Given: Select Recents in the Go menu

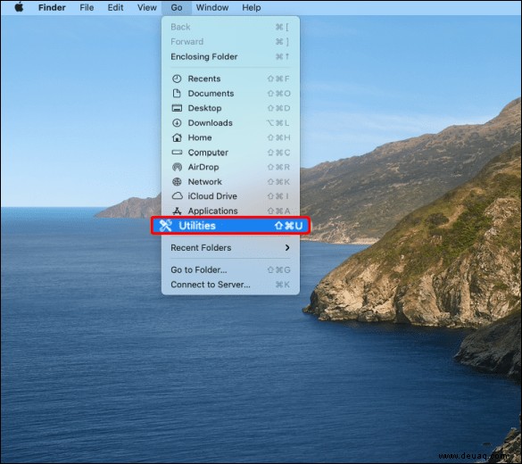Looking at the screenshot, I should (230, 79).
